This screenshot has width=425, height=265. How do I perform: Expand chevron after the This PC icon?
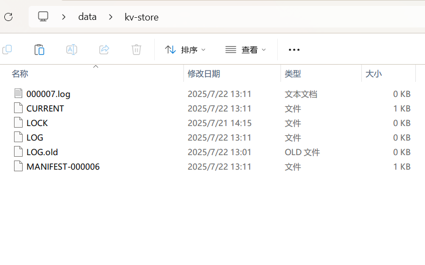click(x=64, y=17)
